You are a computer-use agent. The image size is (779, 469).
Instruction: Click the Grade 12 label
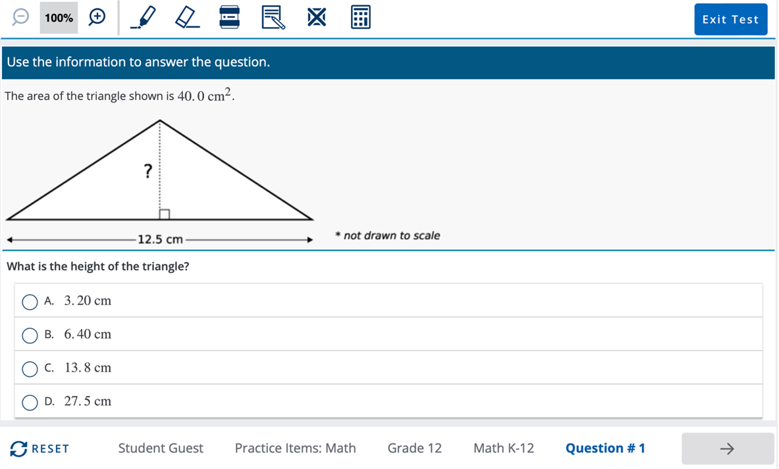pos(414,448)
